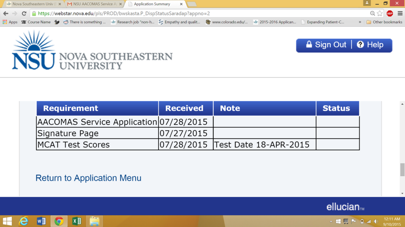This screenshot has height=227, width=405.
Task: Open the Adblock Plus extension icon
Action: (390, 13)
